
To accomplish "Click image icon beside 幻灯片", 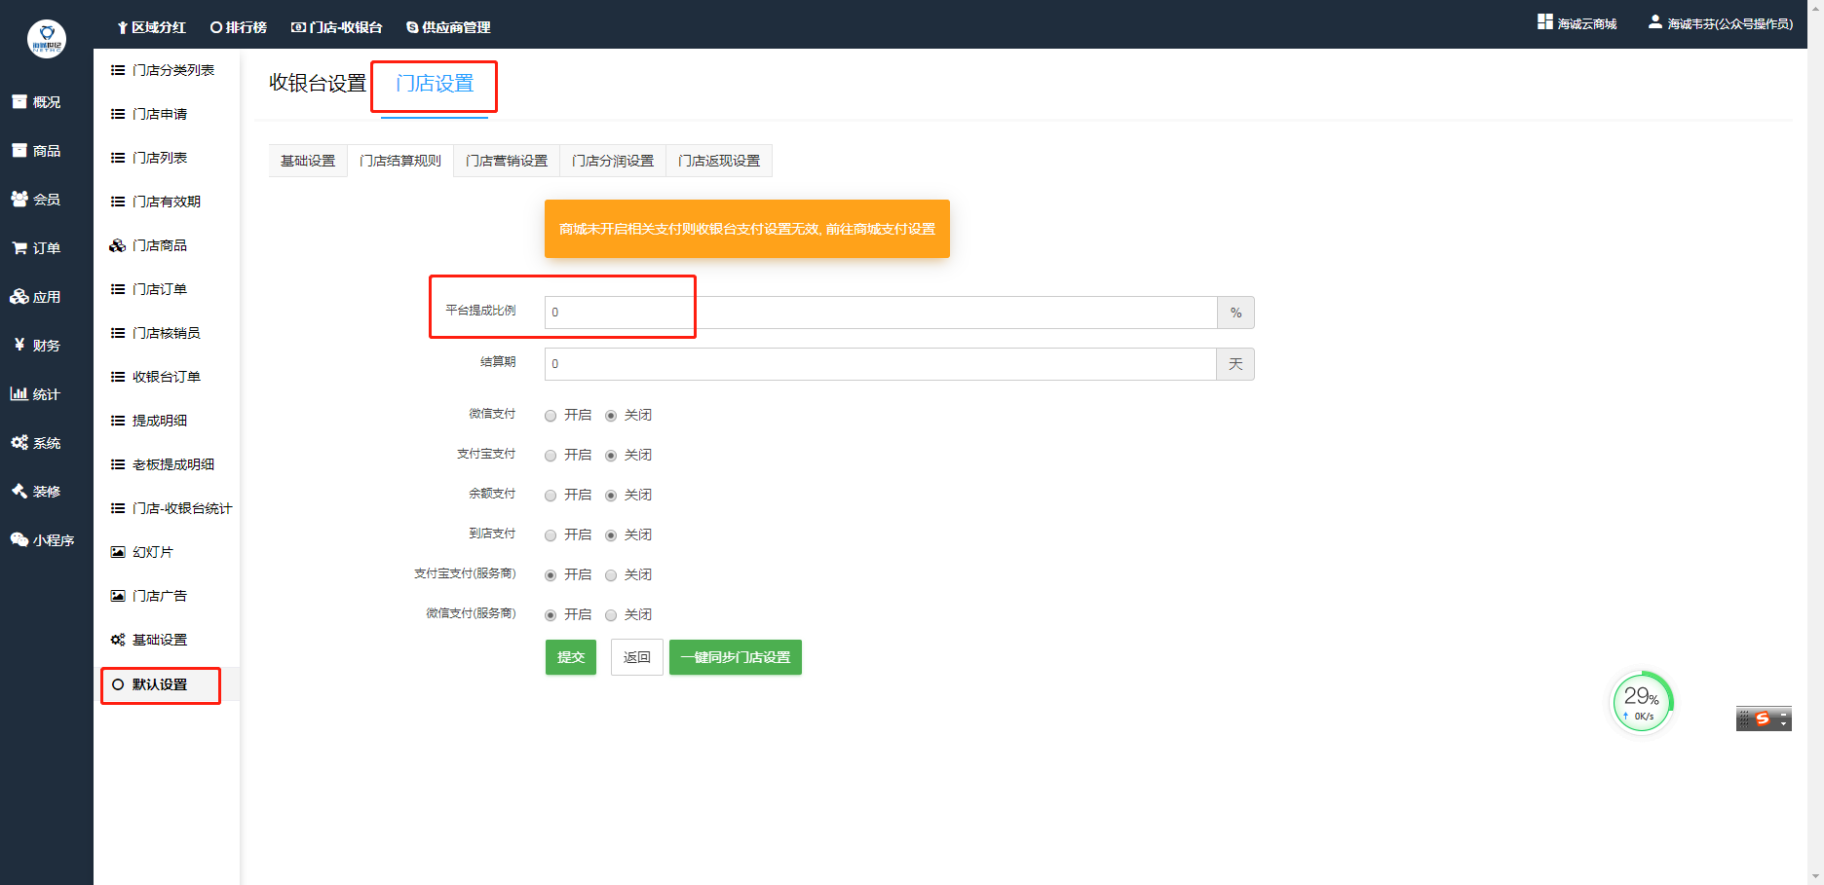I will pyautogui.click(x=118, y=552).
